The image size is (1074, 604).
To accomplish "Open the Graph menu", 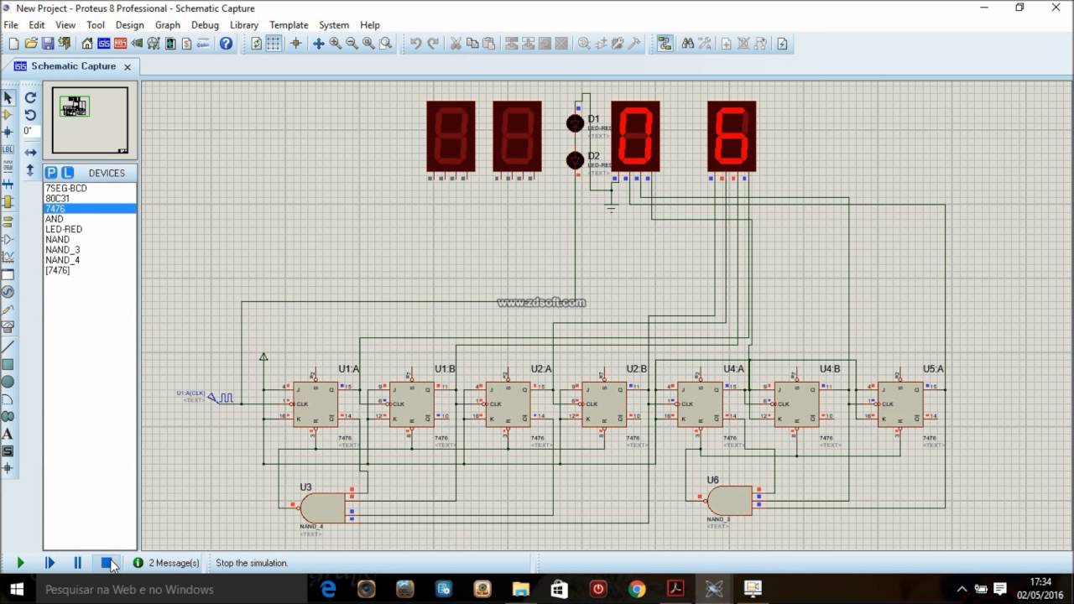I will click(168, 25).
